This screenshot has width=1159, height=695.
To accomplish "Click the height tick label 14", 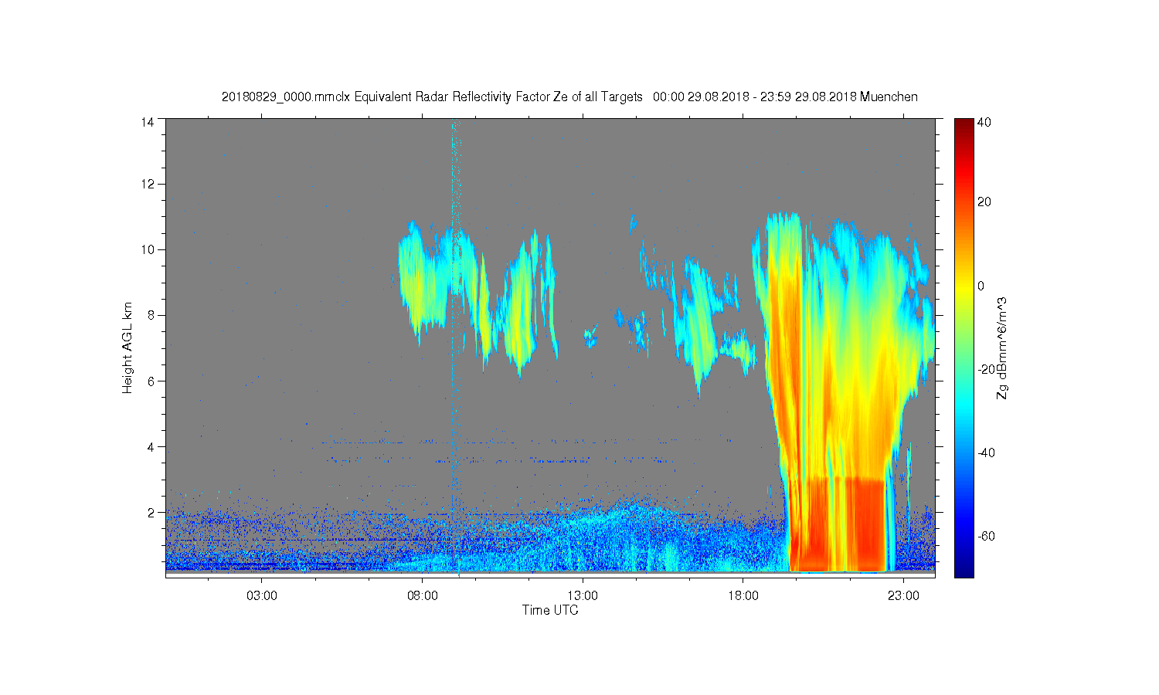I will tap(148, 121).
